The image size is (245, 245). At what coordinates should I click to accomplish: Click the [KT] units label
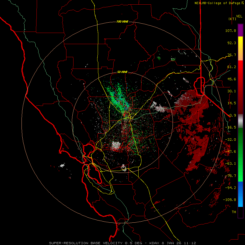[232, 19]
